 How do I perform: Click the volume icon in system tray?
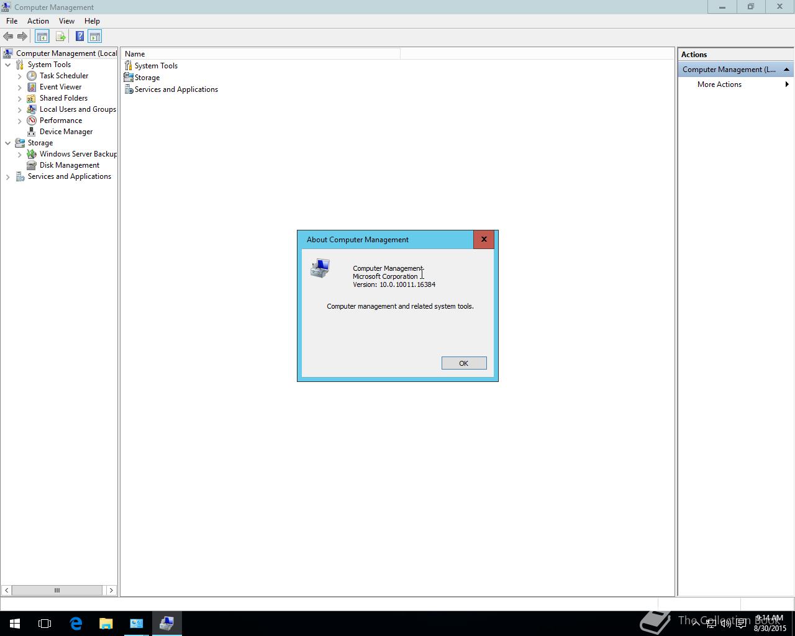(726, 624)
